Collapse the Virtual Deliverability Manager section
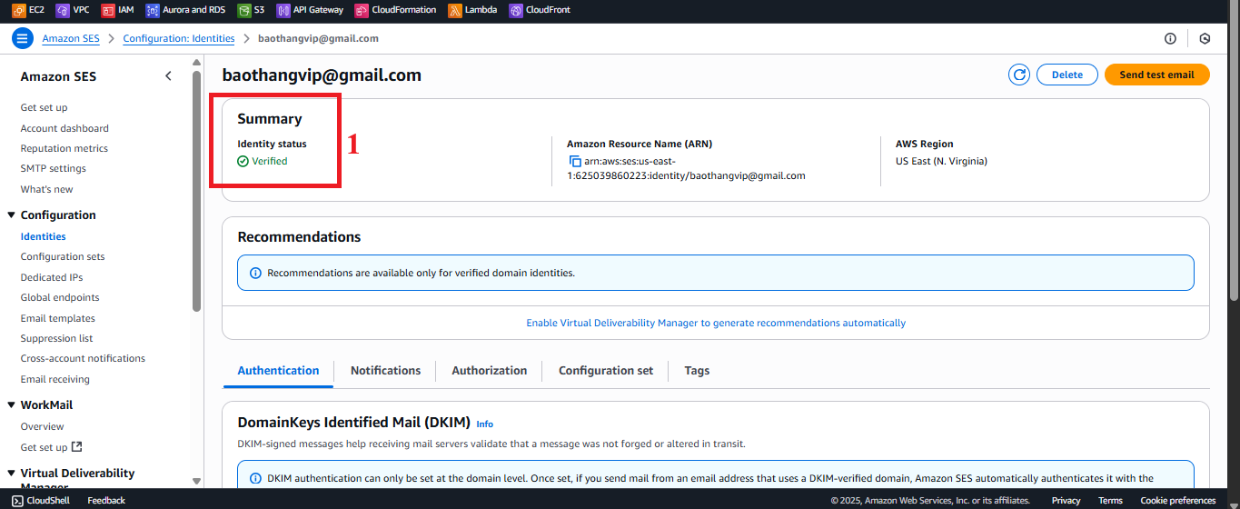The image size is (1240, 509). click(x=11, y=474)
